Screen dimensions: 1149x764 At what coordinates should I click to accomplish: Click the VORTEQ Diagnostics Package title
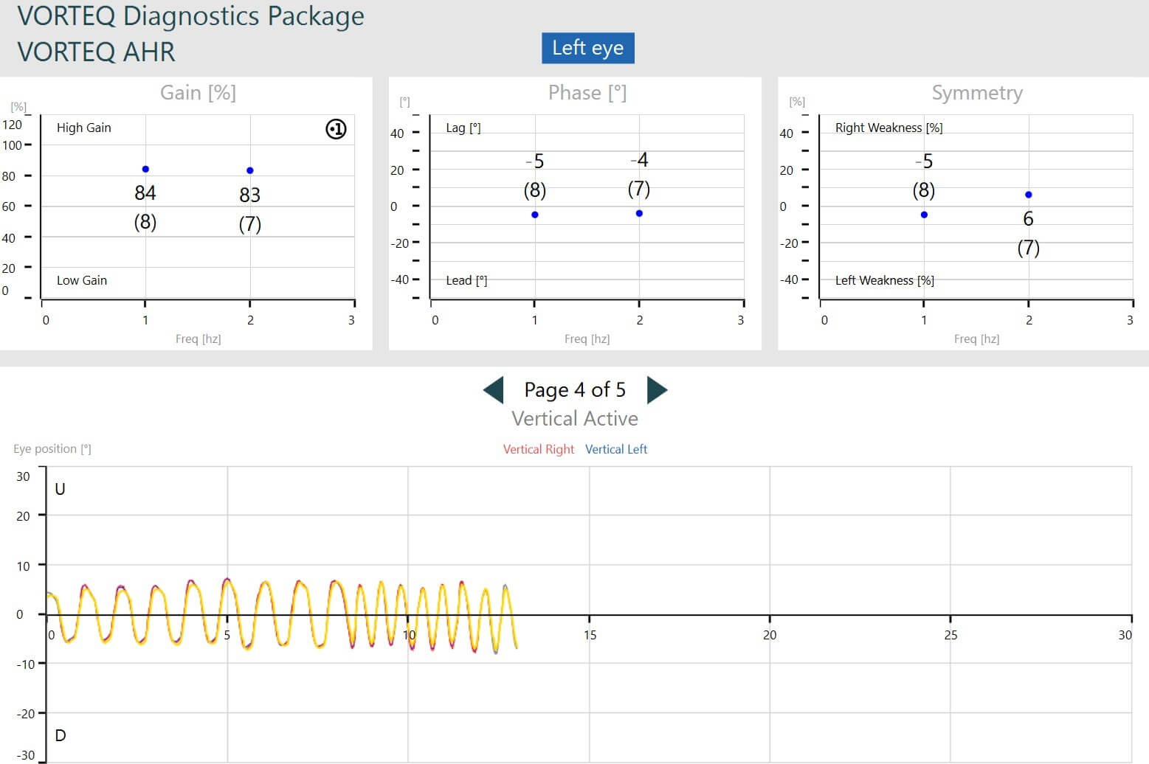point(190,16)
